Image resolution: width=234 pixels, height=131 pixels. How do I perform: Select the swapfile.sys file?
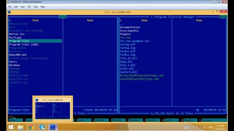pyautogui.click(x=18, y=83)
